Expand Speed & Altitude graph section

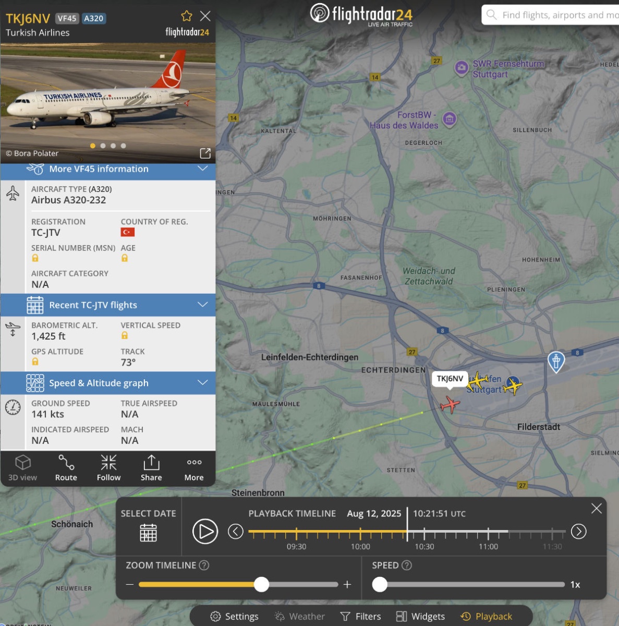click(x=108, y=383)
